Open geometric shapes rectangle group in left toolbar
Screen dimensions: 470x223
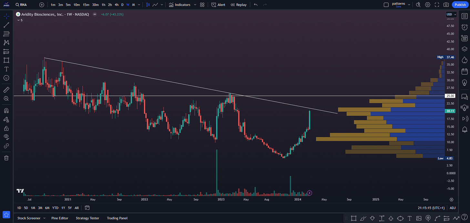coord(6,60)
